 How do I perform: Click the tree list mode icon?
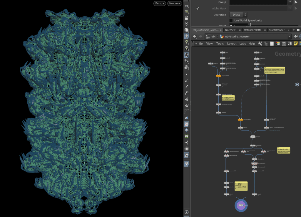pos(266,44)
